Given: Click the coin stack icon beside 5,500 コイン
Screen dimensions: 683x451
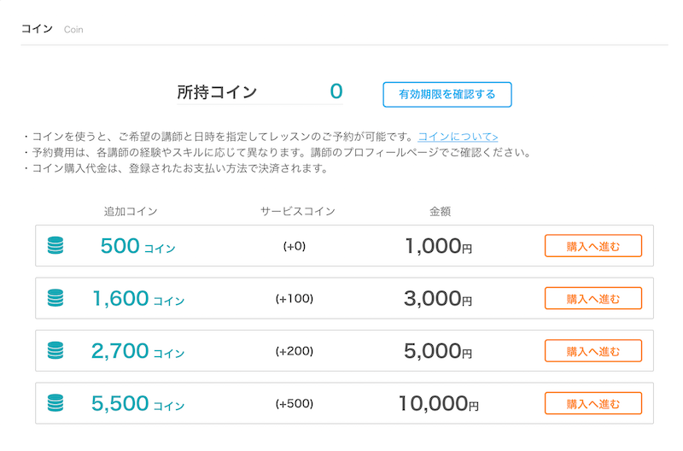Looking at the screenshot, I should coord(55,403).
